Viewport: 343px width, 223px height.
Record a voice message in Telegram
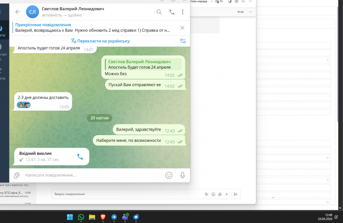[182, 175]
